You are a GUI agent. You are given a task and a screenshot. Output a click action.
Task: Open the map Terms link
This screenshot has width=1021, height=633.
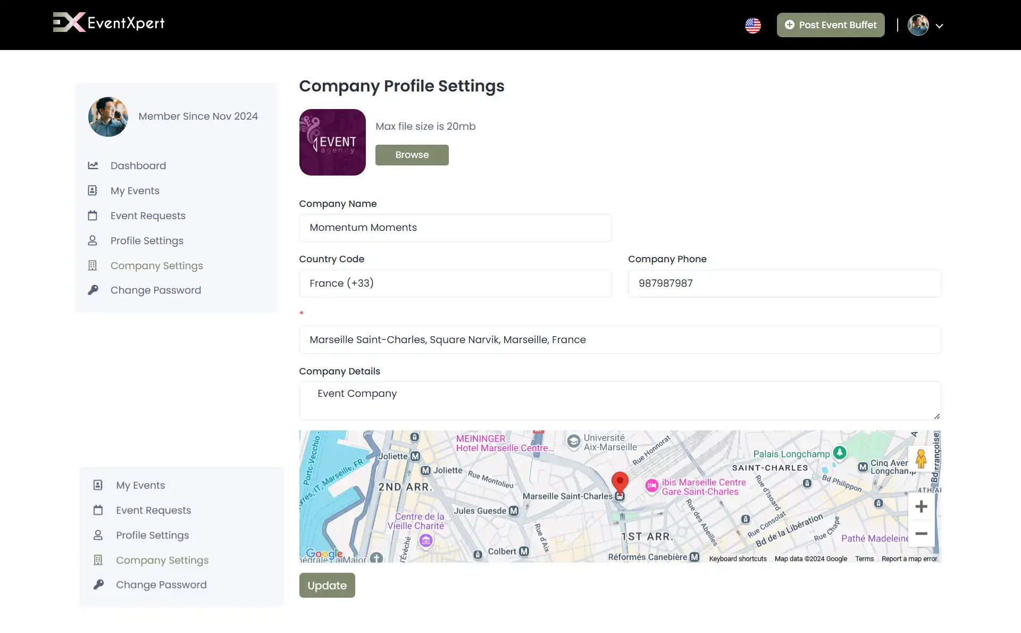(864, 559)
